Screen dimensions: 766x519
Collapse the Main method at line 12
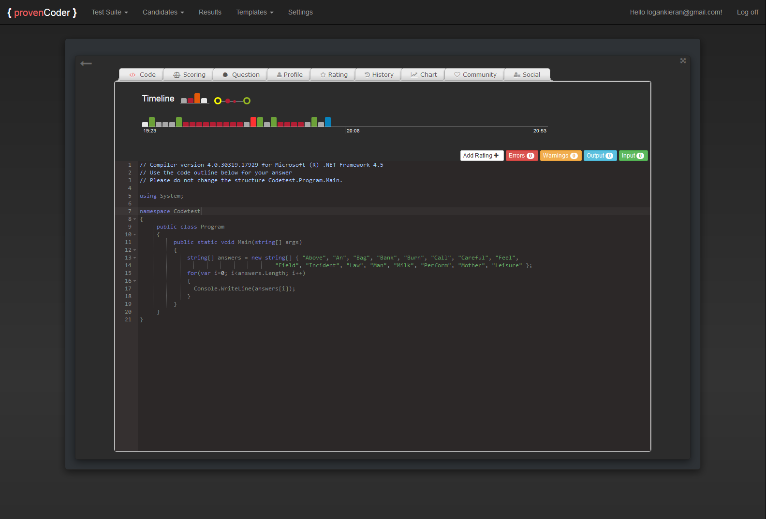click(135, 250)
